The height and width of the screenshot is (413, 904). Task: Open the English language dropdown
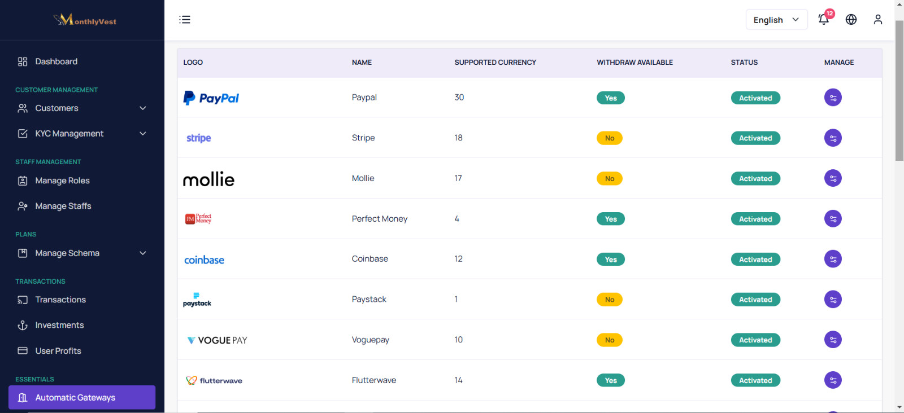click(x=776, y=20)
